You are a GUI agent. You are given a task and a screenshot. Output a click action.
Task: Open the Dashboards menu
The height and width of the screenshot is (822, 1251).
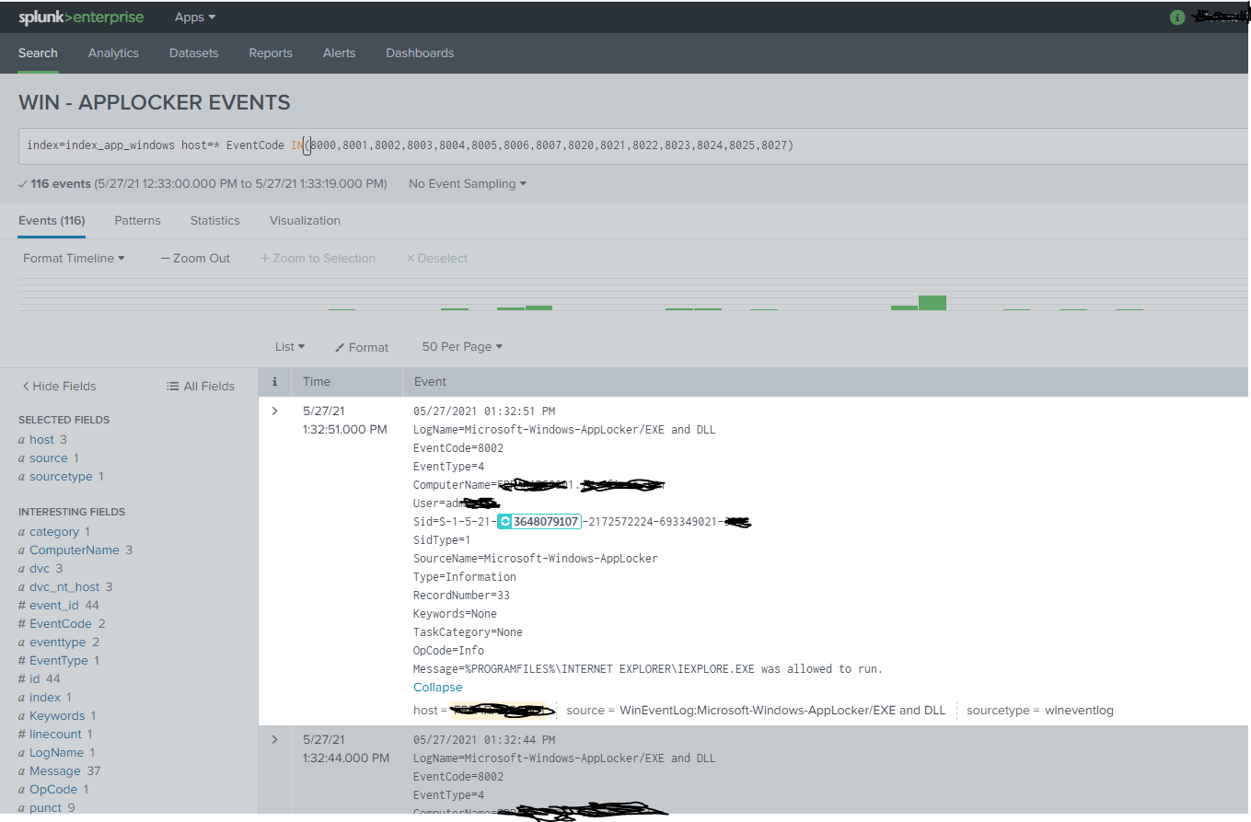pyautogui.click(x=420, y=53)
